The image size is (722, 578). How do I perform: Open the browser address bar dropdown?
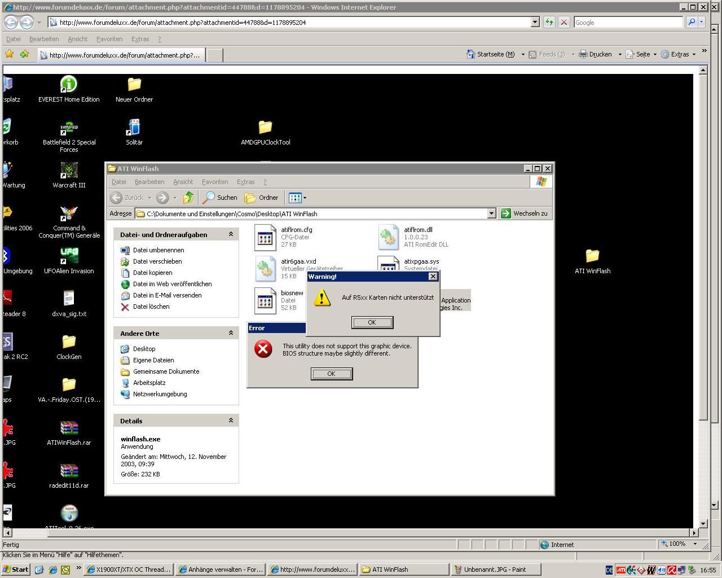pos(535,23)
